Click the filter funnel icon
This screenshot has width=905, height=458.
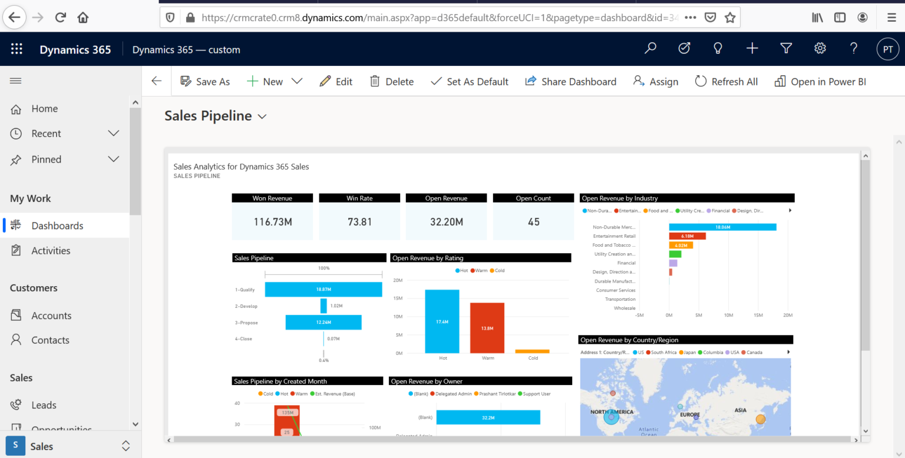point(786,48)
